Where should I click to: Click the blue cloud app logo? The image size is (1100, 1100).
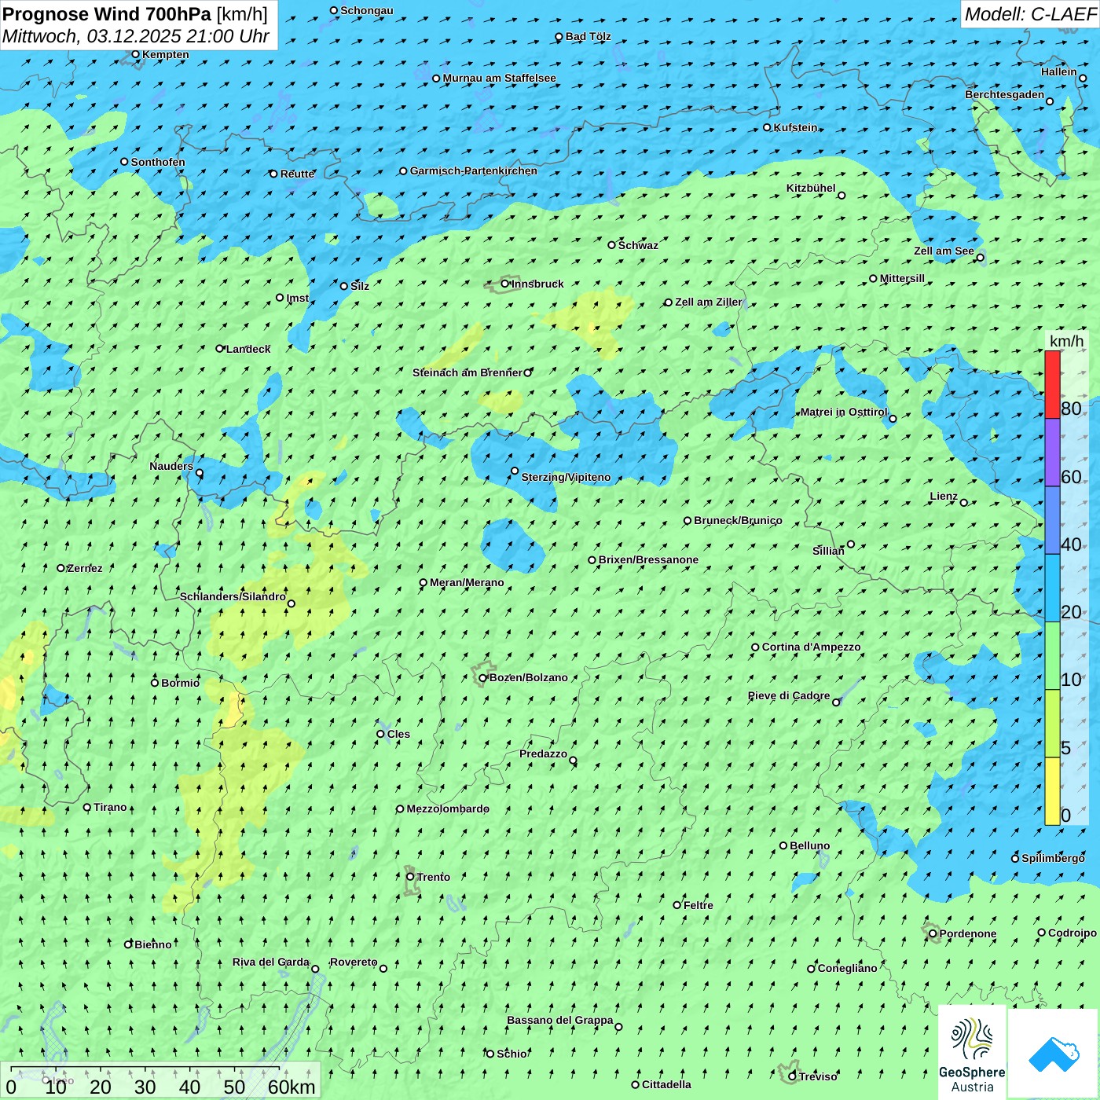1054,1054
